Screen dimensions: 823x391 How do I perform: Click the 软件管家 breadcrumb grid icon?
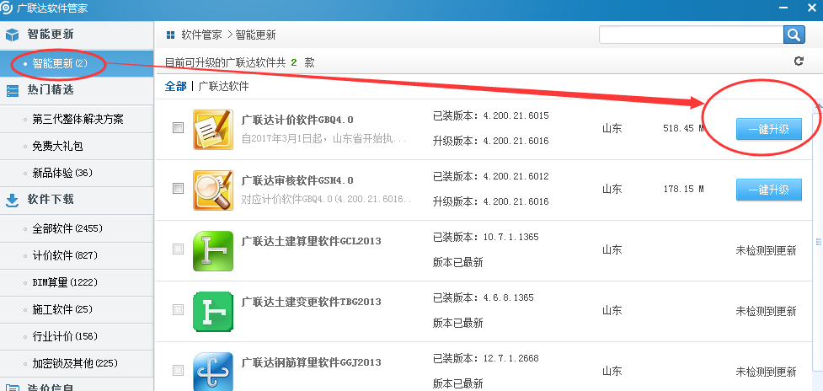[x=170, y=35]
